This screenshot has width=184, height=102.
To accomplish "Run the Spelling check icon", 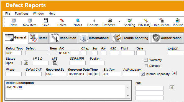I will [x=129, y=20].
